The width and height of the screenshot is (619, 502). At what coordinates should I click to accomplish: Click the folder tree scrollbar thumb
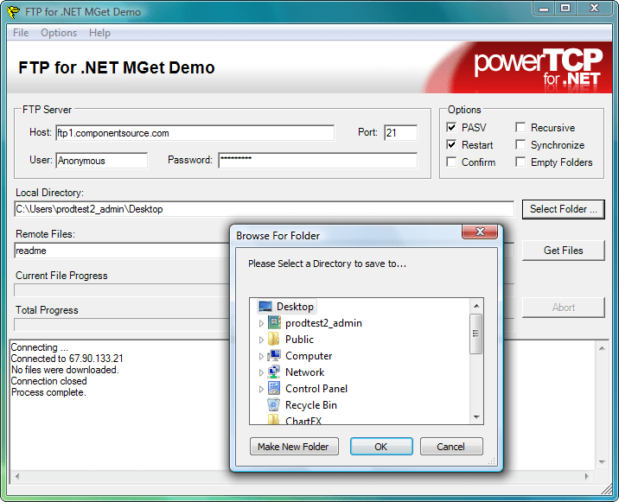475,334
